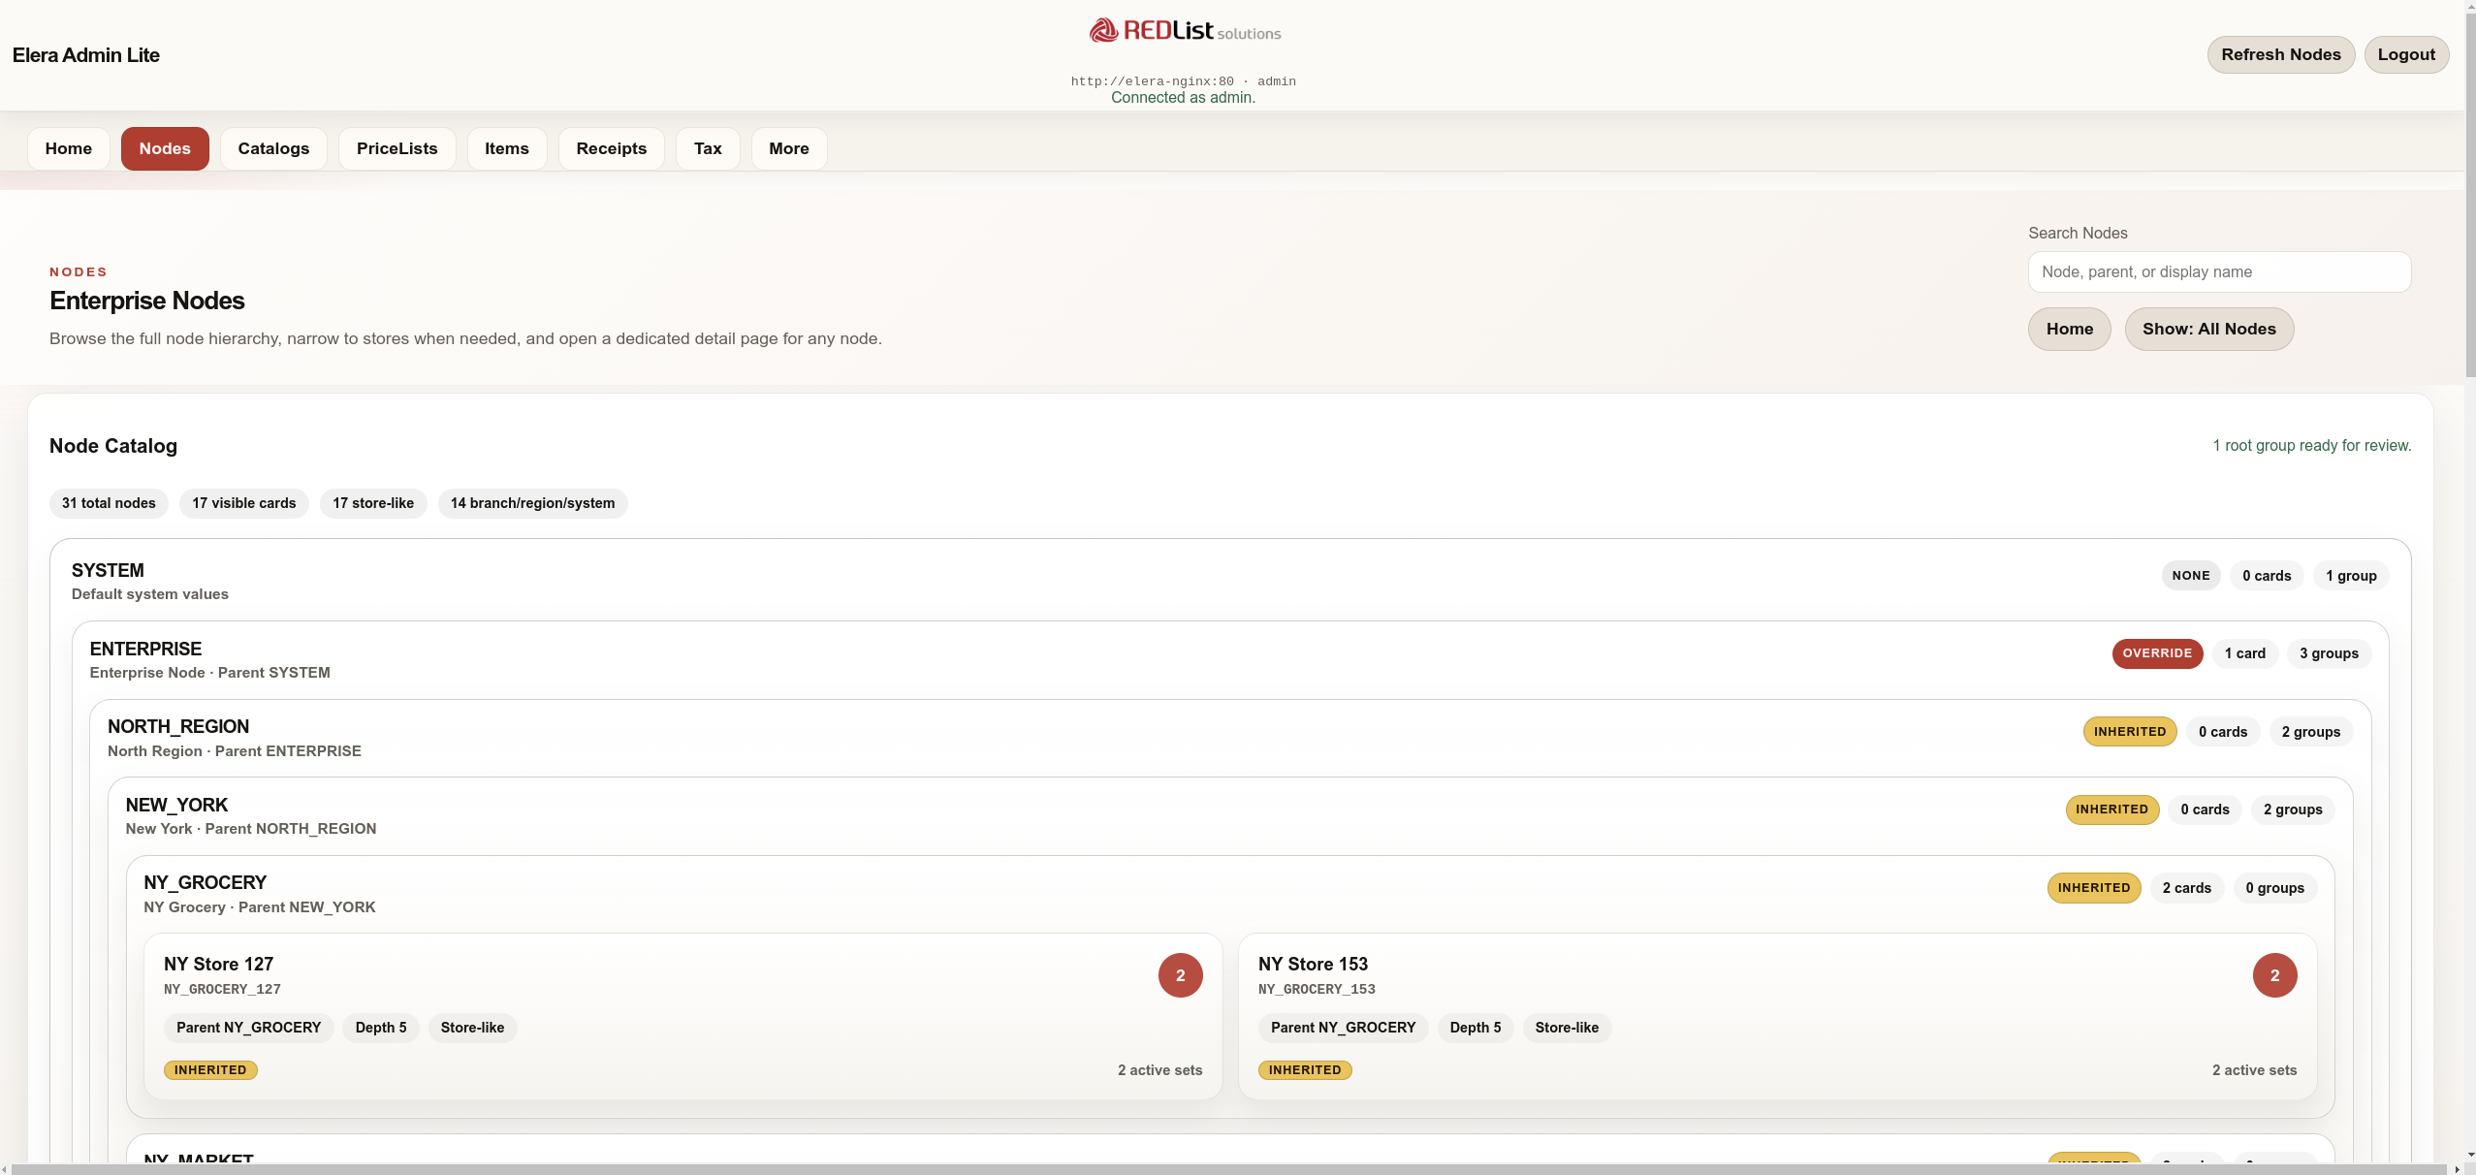Collapse the NEW_YORK node group
2476x1175 pixels.
tap(176, 806)
